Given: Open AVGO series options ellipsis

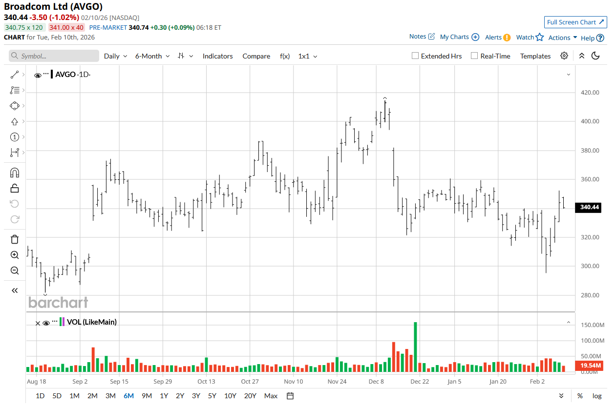Looking at the screenshot, I should (x=46, y=73).
